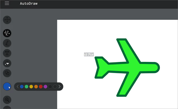This screenshot has width=178, height=109.
Task: Pick the orange color swatch
Action: tap(36, 87)
